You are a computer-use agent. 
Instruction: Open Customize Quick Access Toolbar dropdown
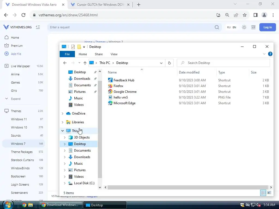[x=84, y=47]
